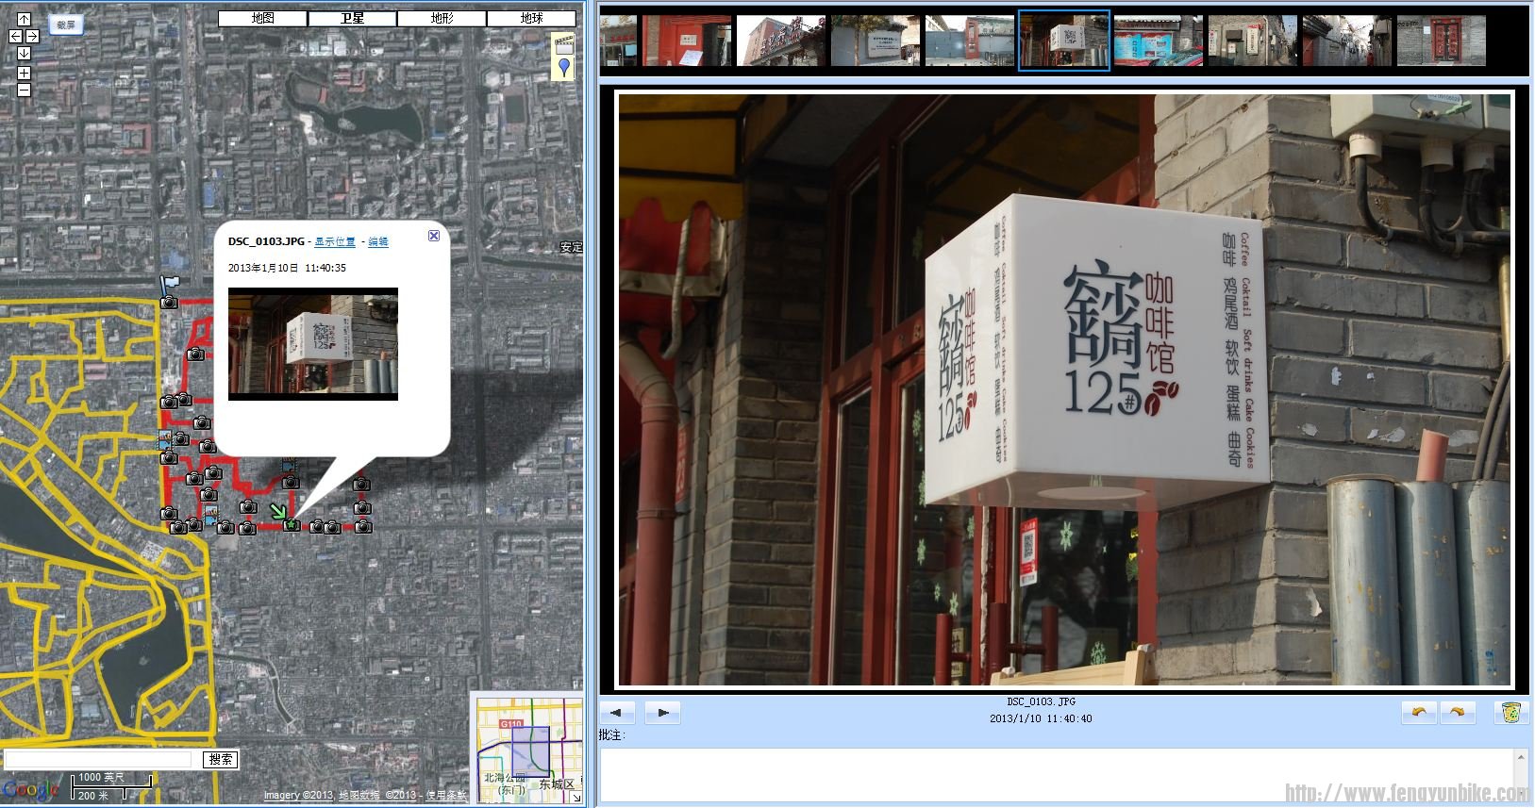Image resolution: width=1535 pixels, height=808 pixels.
Task: Select the 地球 earth view
Action: tap(531, 18)
